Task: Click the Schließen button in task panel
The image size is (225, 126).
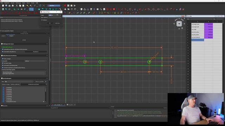Action: pyautogui.click(x=24, y=40)
